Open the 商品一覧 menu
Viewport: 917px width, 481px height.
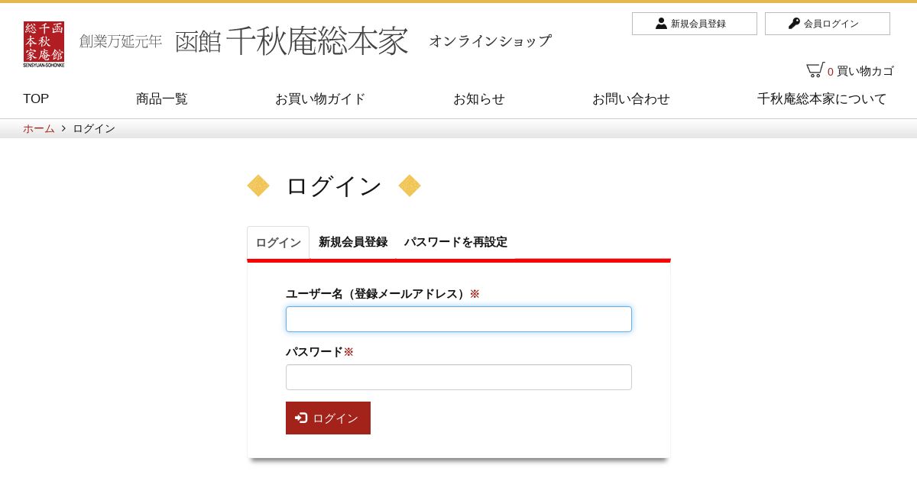[161, 98]
